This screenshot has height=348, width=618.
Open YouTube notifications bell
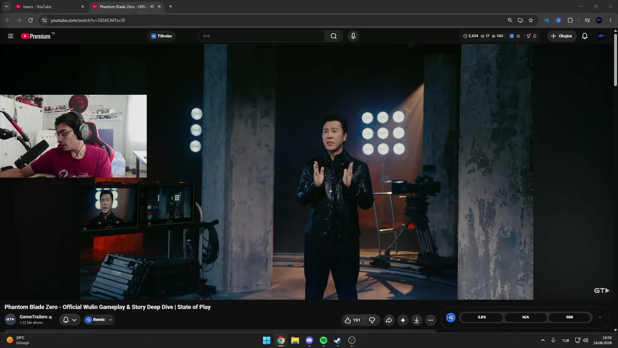(x=585, y=36)
